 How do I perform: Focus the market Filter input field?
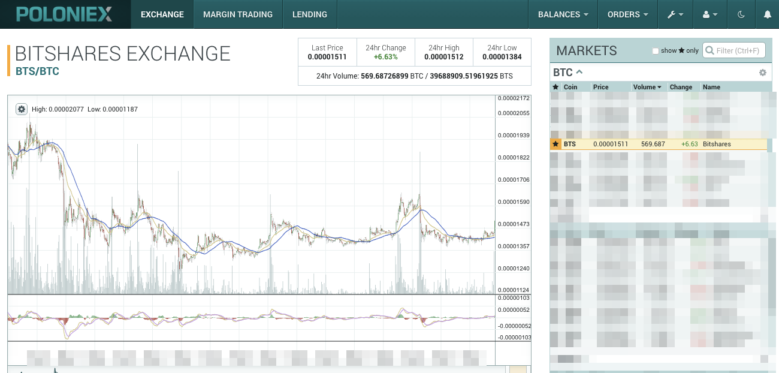(734, 50)
